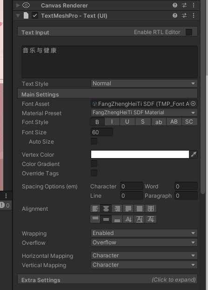The image size is (208, 290).
Task: Open the Text Style dropdown
Action: click(x=144, y=83)
